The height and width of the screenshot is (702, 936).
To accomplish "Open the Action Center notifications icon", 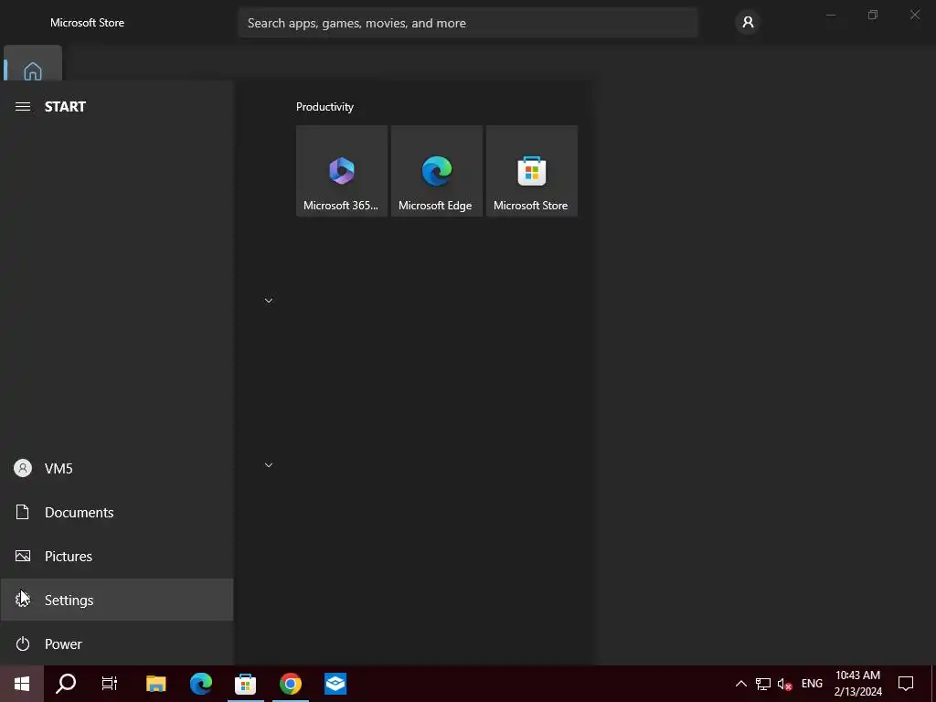I will pos(906,684).
